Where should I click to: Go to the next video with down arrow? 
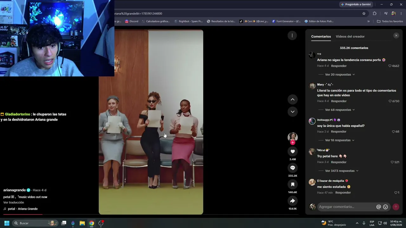point(292,111)
